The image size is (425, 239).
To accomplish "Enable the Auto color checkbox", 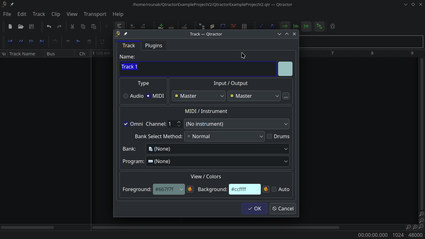I will (x=274, y=189).
